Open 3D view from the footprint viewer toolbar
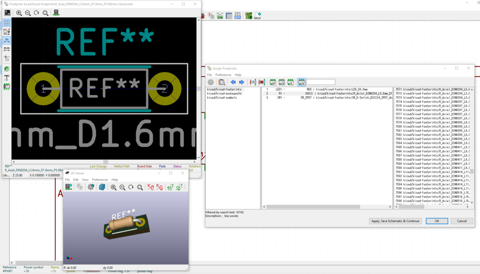This screenshot has width=480, height=274. point(56,13)
